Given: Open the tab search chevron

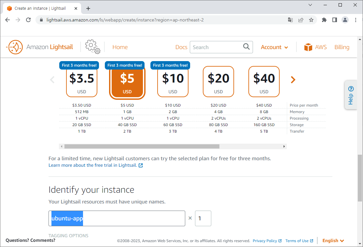Looking at the screenshot, I should click(310, 5).
